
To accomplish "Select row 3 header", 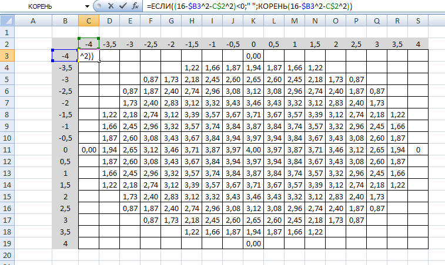I will pos(6,56).
